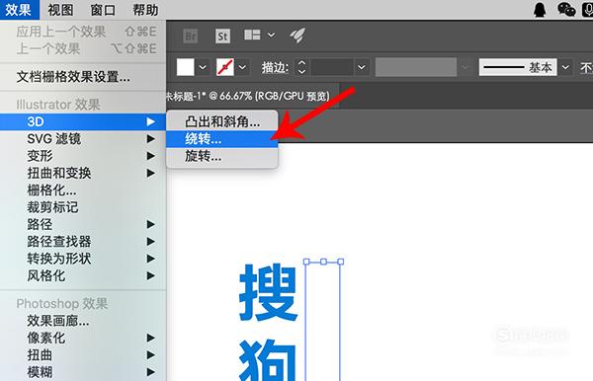This screenshot has width=593, height=381.
Task: Choose 效果画廊... under Photoshop effects
Action: [x=83, y=321]
